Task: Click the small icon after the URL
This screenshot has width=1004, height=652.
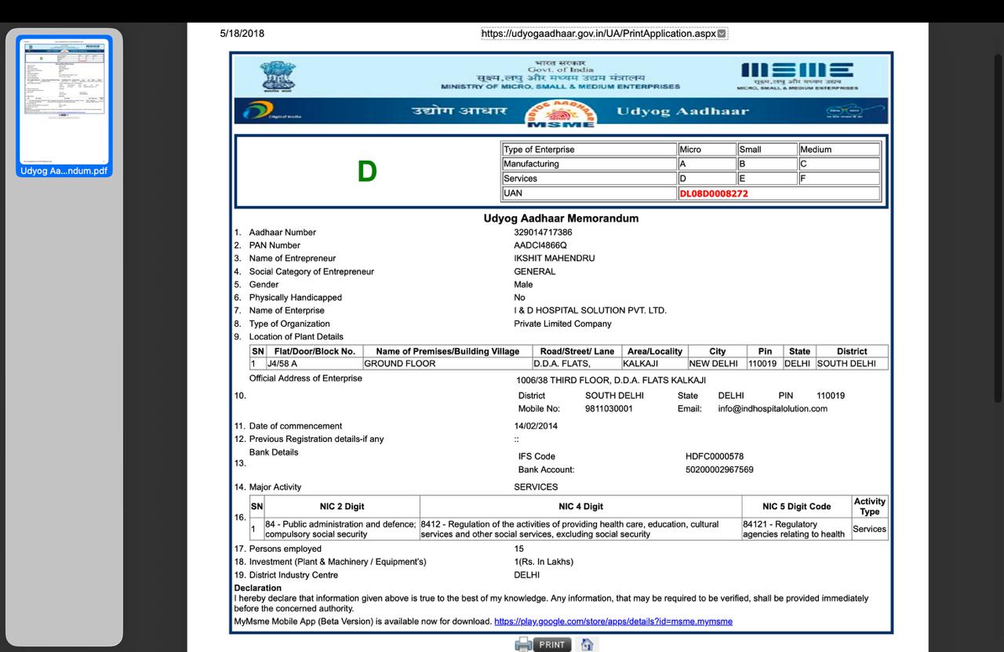Action: click(722, 34)
